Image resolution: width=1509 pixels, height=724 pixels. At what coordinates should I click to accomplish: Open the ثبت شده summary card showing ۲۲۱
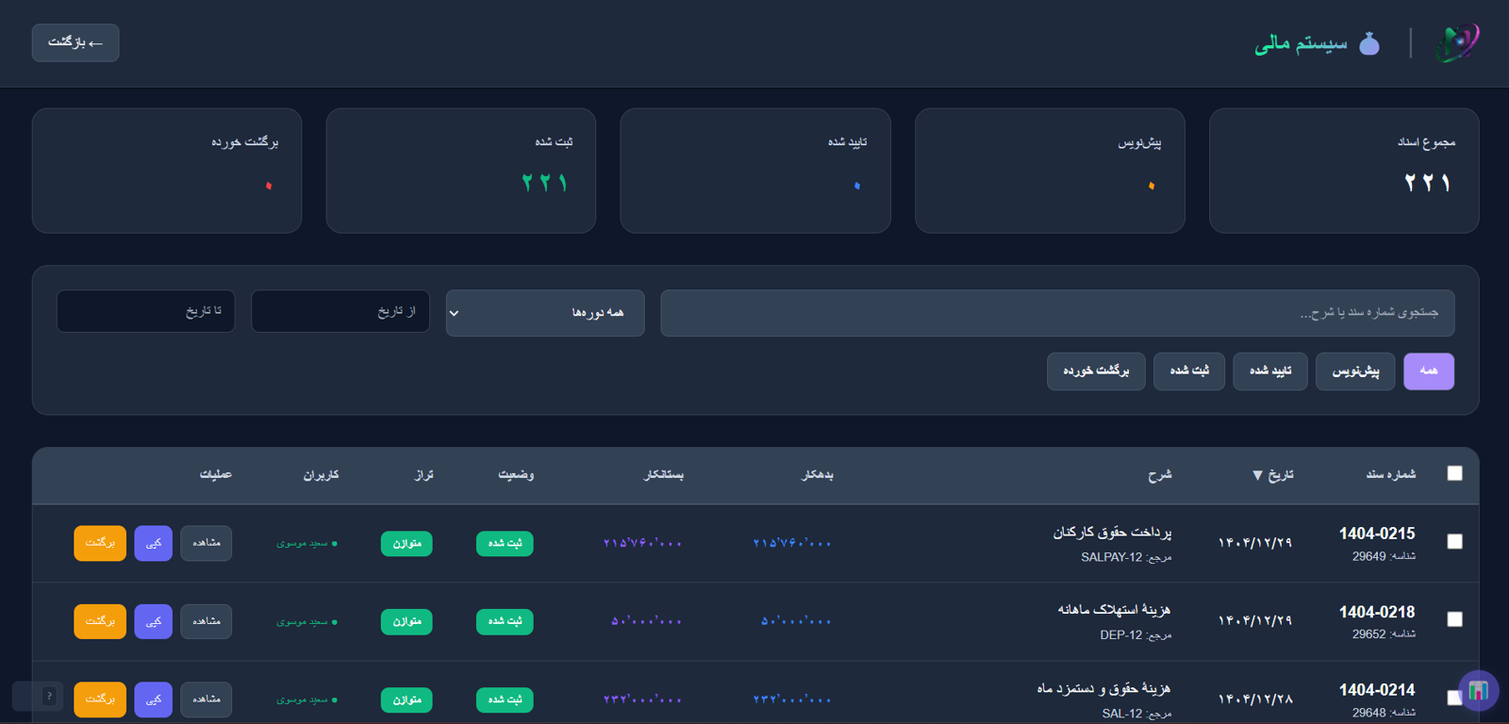click(x=461, y=171)
